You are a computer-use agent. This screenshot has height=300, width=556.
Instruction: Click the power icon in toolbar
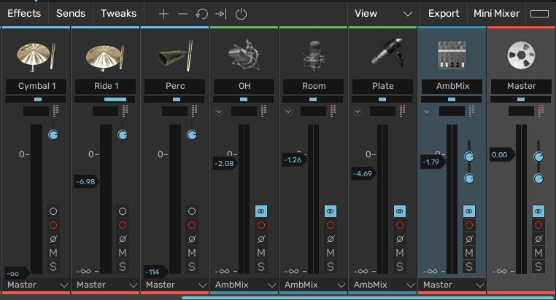click(242, 14)
